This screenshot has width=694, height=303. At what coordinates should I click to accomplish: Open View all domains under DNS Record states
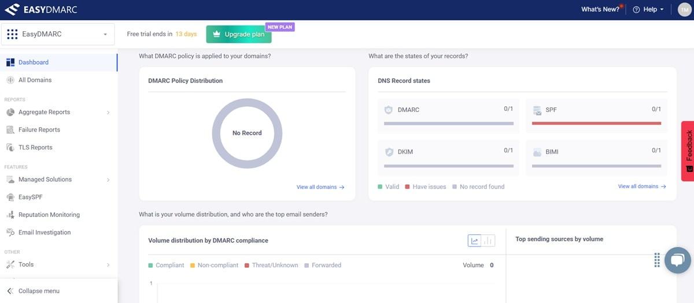point(641,186)
